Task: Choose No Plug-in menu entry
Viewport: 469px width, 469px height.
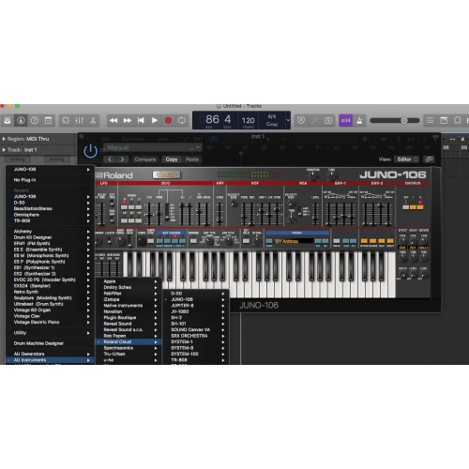Action: [50, 180]
